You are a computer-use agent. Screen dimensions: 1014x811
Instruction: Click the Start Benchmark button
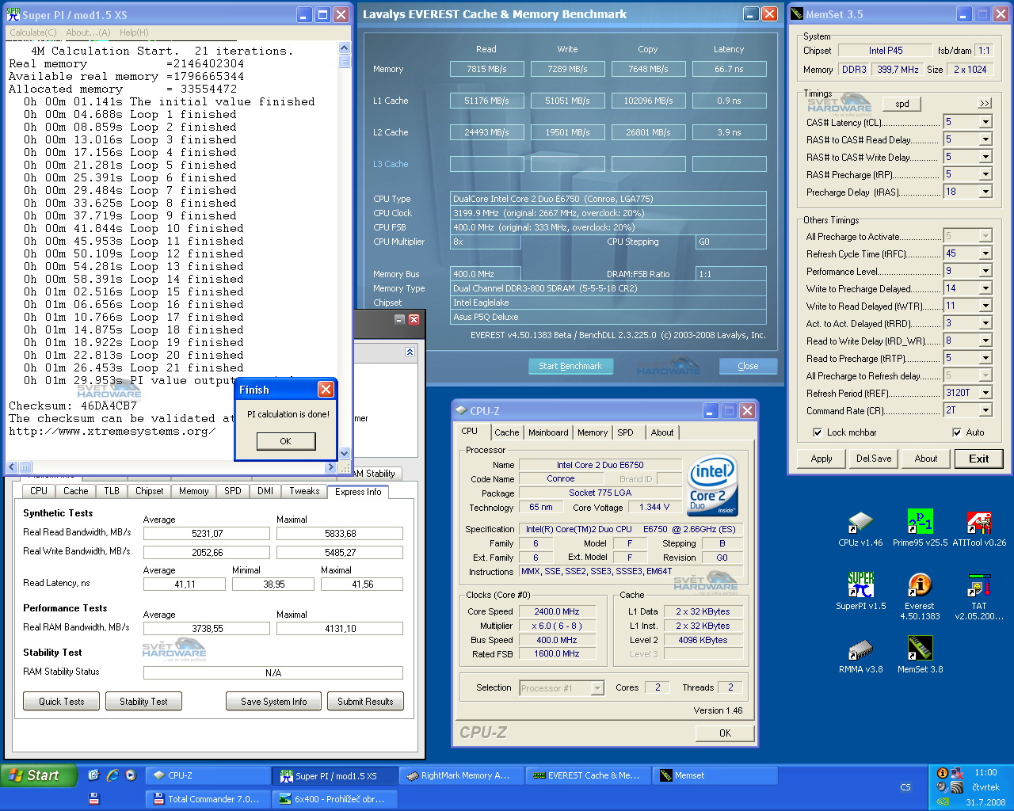570,366
